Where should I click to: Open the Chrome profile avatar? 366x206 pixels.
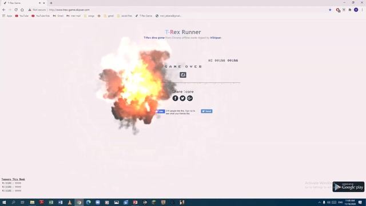[x=356, y=10]
